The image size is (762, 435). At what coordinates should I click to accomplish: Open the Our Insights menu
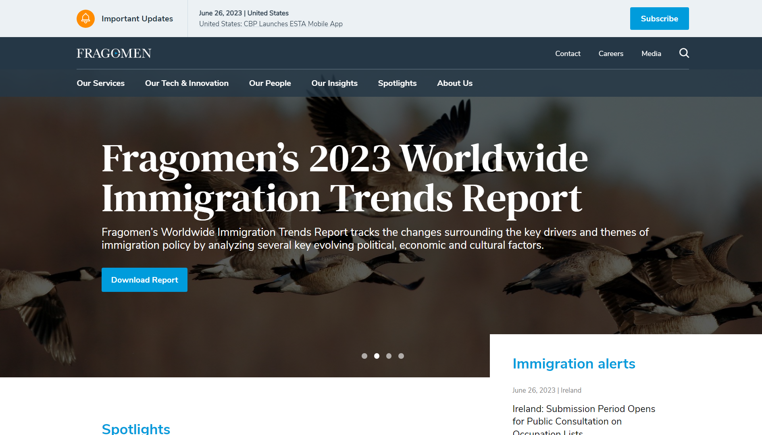[x=334, y=83]
